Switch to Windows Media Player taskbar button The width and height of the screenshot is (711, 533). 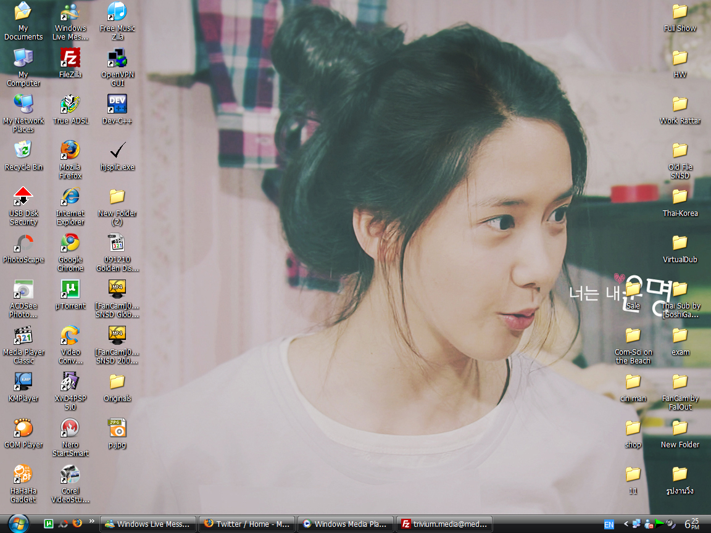click(x=346, y=524)
